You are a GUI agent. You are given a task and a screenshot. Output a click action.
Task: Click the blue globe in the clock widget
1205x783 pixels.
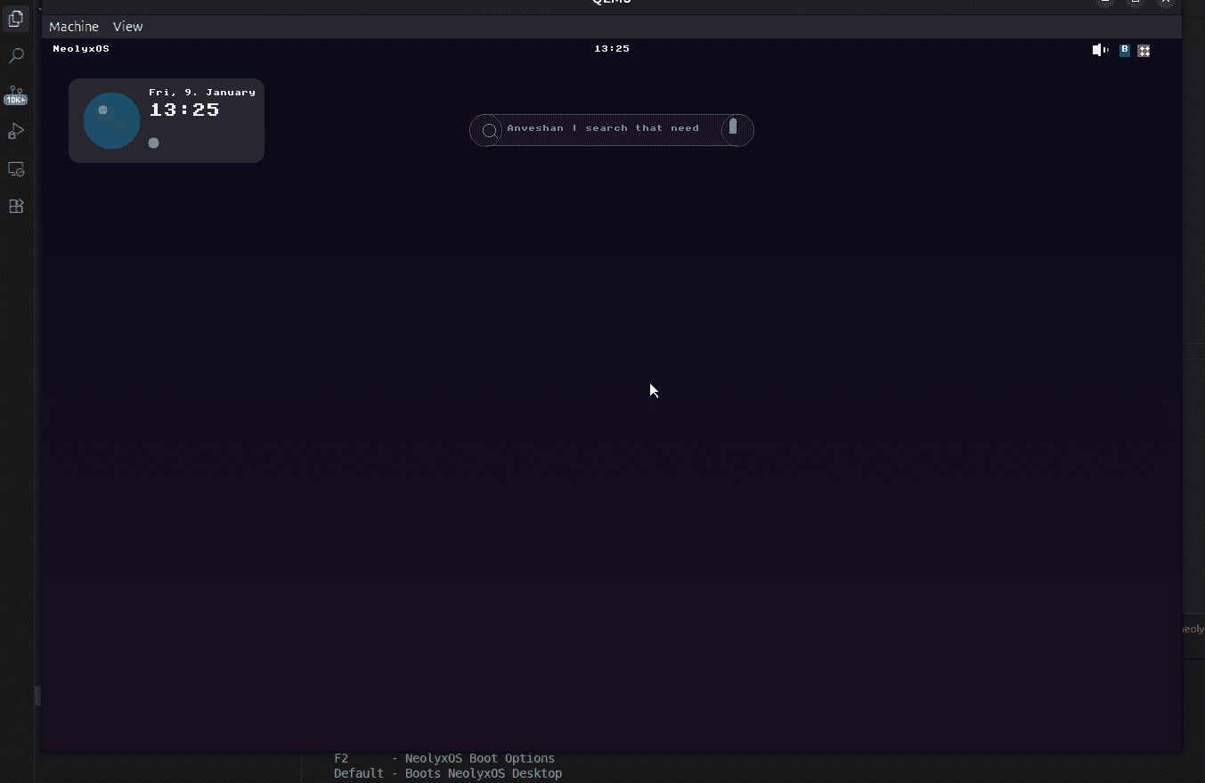click(x=111, y=120)
